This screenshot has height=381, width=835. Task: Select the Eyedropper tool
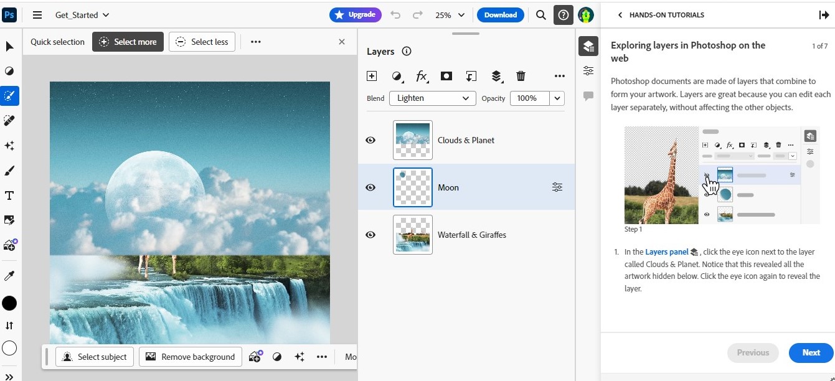pyautogui.click(x=9, y=276)
